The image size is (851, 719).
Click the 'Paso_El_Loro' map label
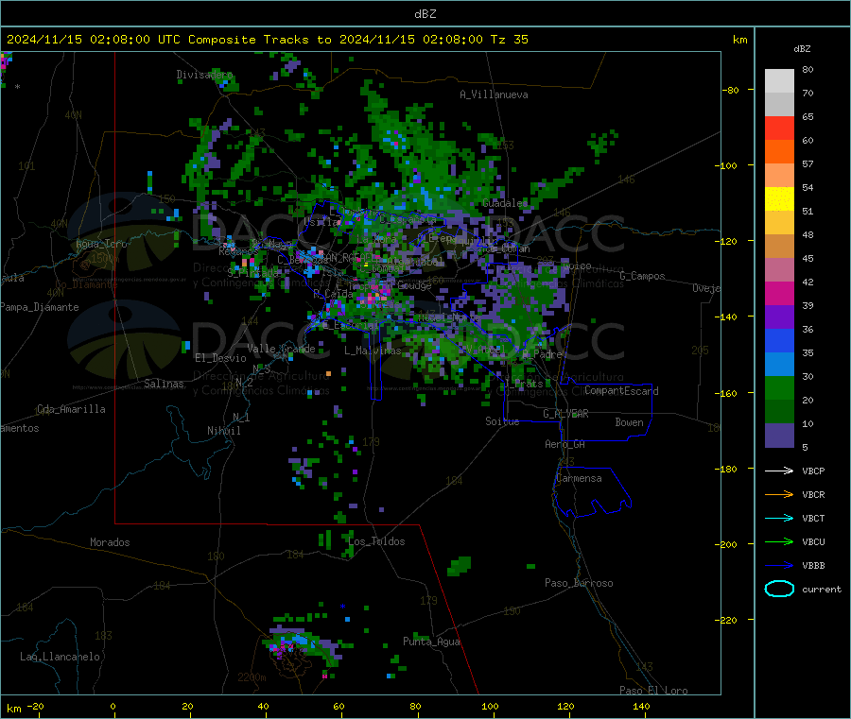(x=653, y=691)
